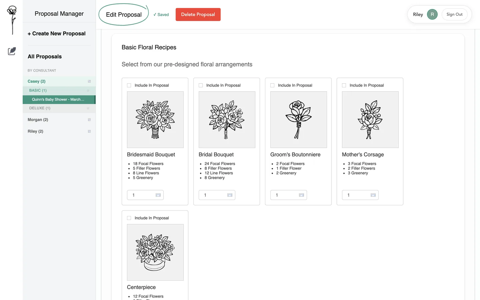
Task: Focus the Groom's Boutonniere quantity field
Action: coord(289,195)
